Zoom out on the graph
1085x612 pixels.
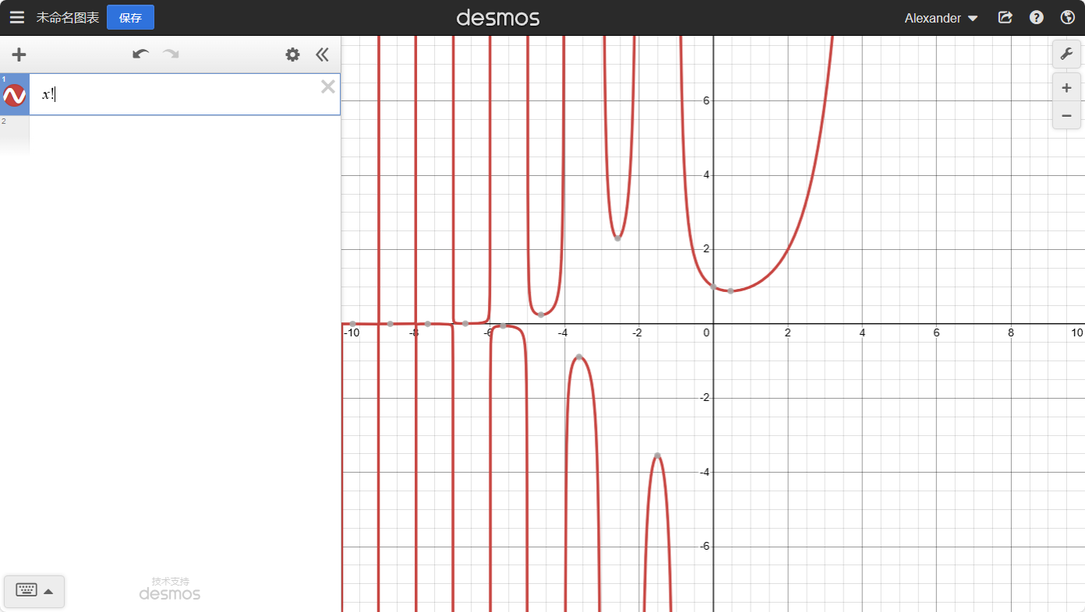1066,116
